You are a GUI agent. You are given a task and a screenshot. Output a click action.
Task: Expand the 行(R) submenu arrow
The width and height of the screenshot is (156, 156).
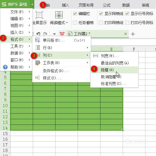(87, 48)
